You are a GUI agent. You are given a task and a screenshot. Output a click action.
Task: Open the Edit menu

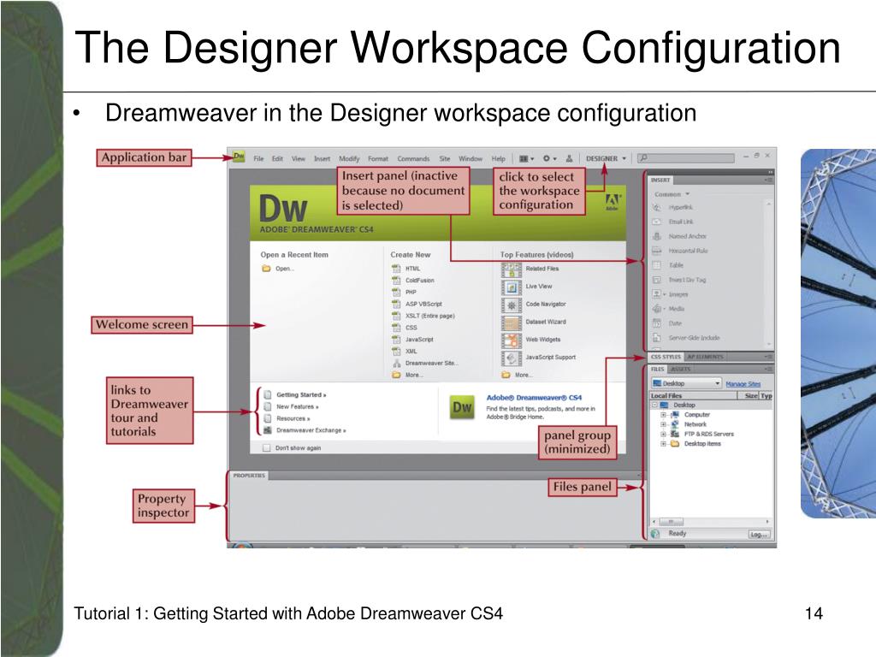coord(277,158)
